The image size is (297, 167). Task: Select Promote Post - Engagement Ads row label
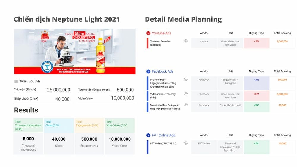[163, 83]
